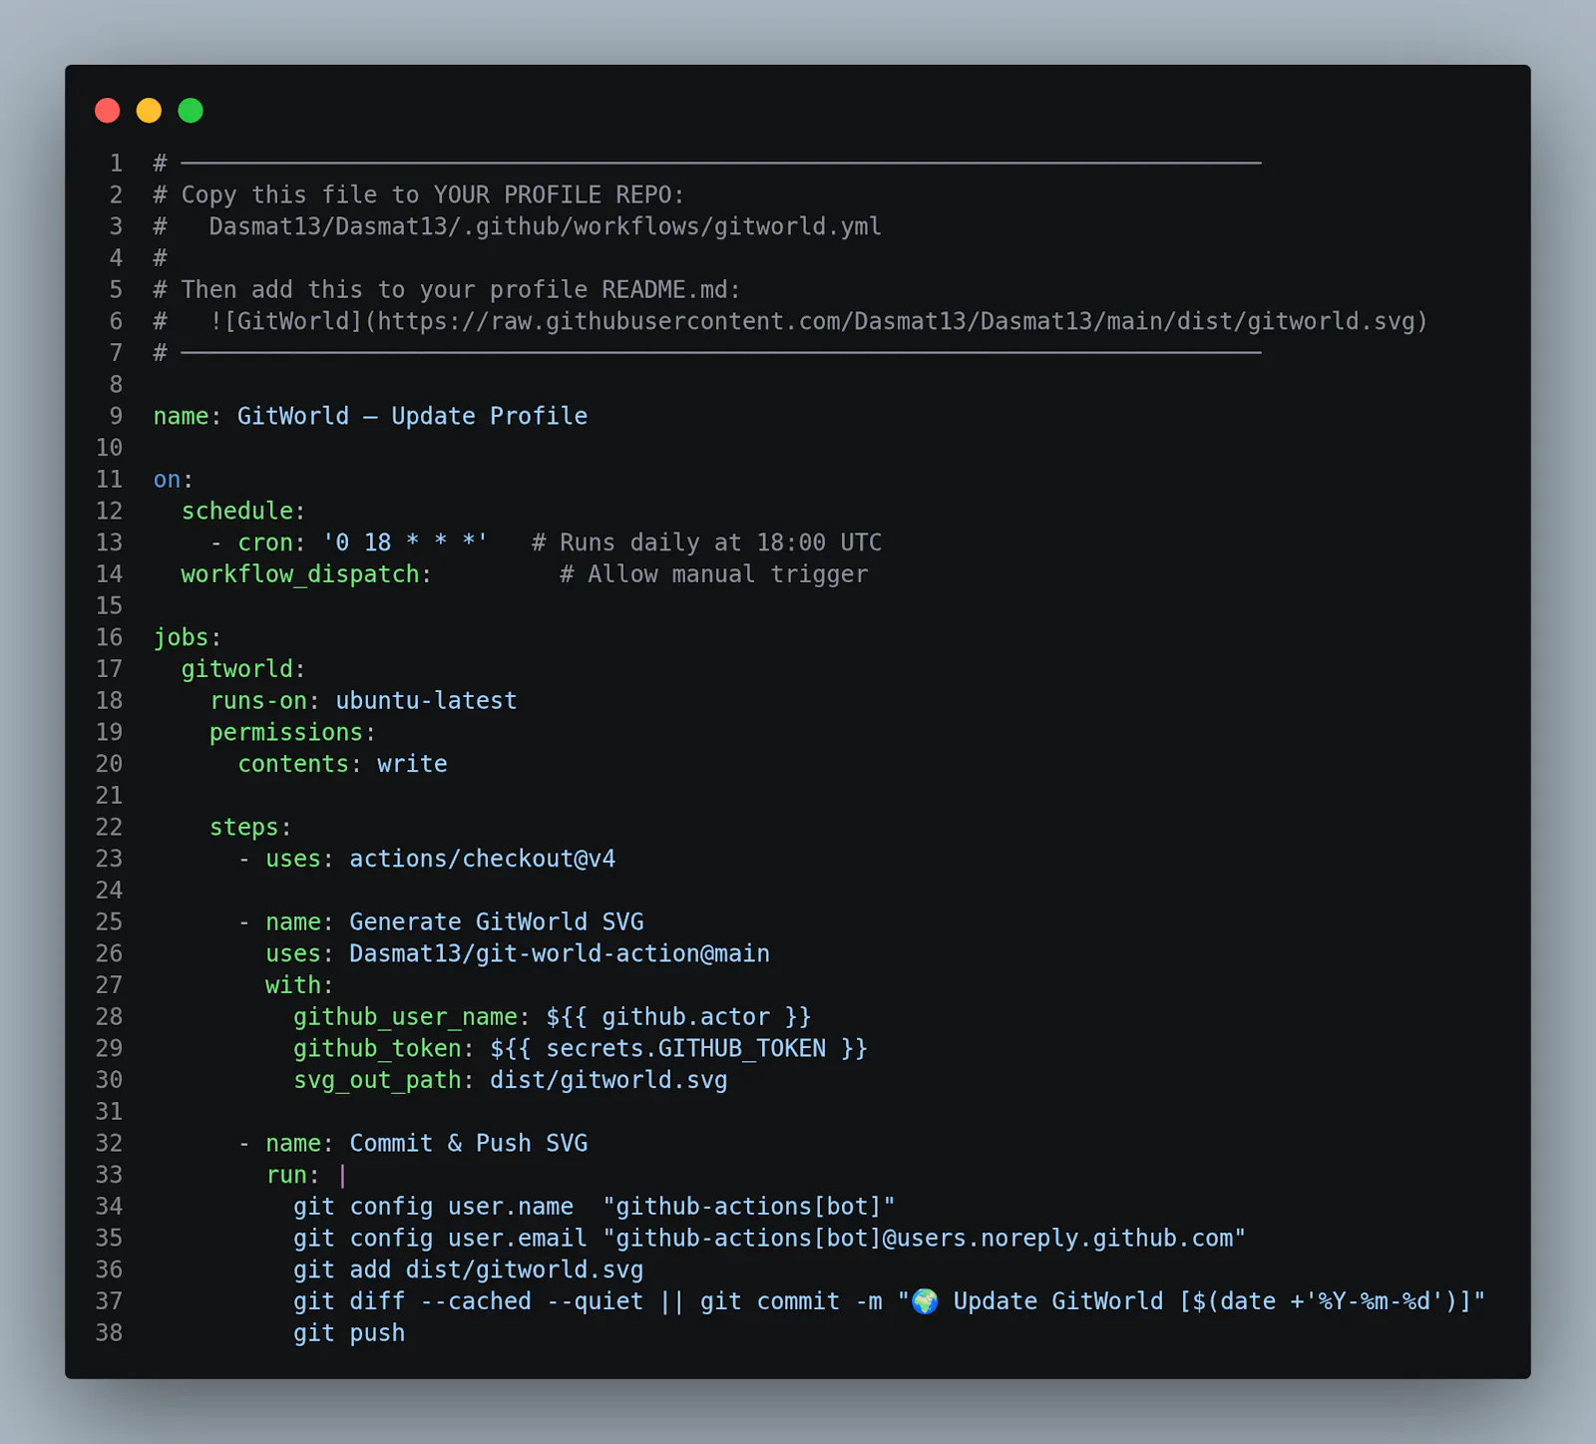This screenshot has height=1444, width=1596.
Task: Click the pipe character after 'run:'
Action: [342, 1176]
